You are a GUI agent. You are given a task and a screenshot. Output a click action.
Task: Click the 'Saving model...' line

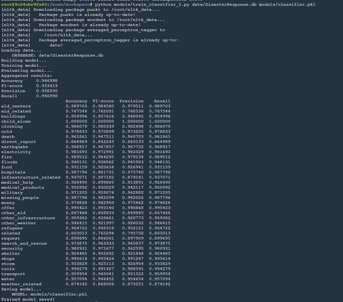21,289
